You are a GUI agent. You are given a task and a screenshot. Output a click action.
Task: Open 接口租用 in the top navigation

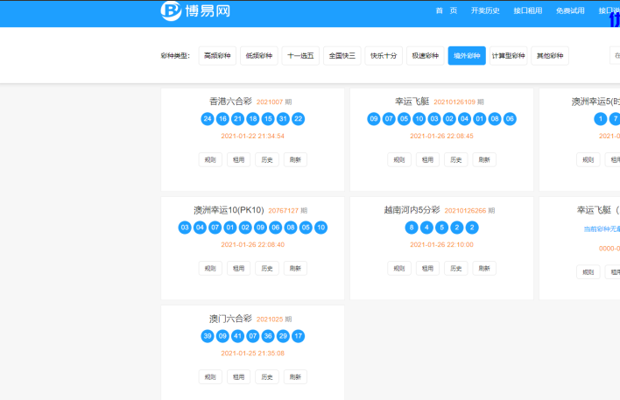[x=527, y=11]
